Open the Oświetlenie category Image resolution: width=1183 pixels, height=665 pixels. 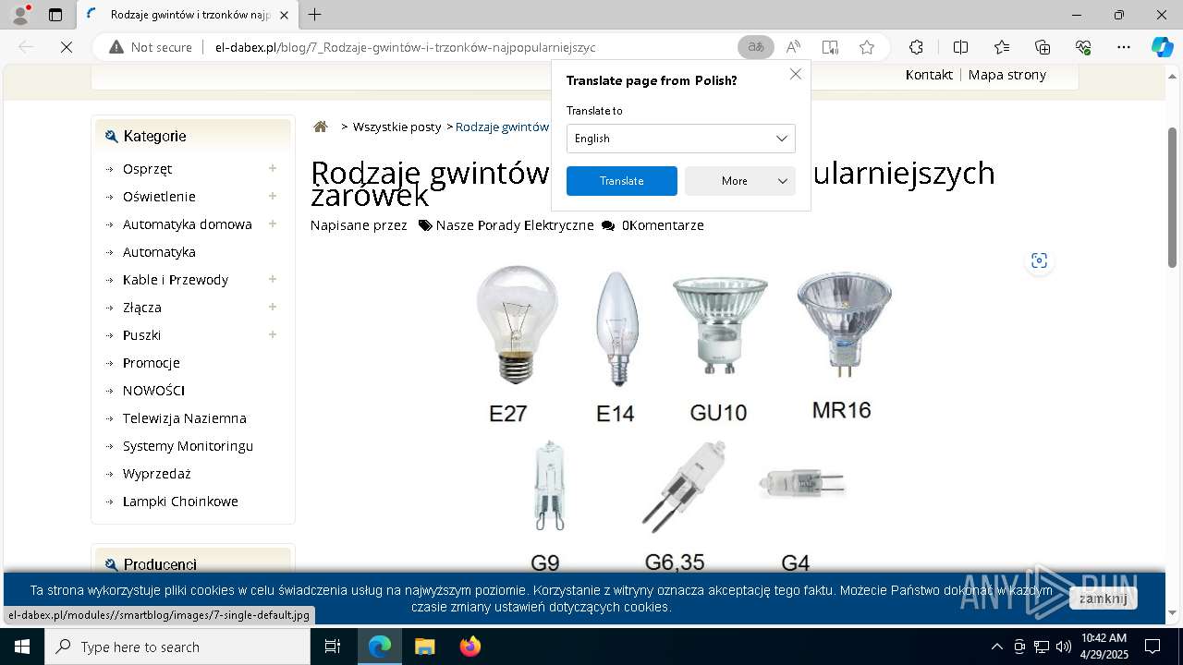pos(159,197)
